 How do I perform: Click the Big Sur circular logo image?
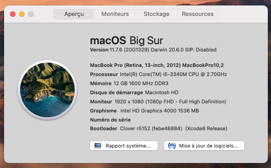point(47,90)
